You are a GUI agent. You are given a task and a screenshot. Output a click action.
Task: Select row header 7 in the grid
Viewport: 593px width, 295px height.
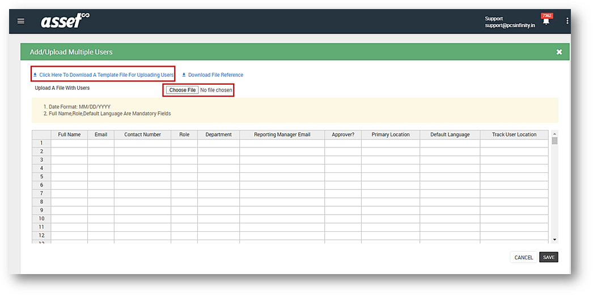coord(41,194)
